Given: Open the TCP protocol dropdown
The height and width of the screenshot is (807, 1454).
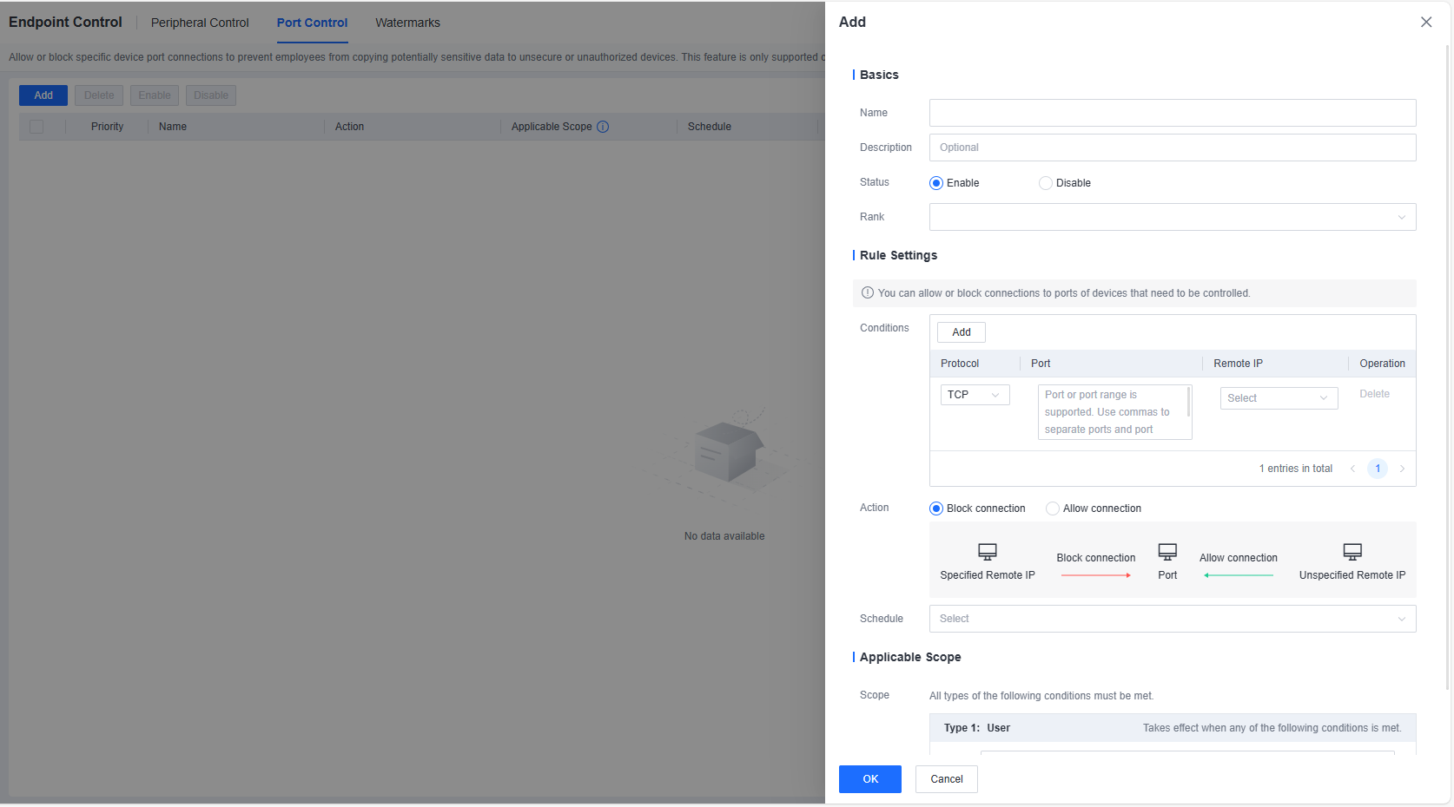Looking at the screenshot, I should pos(975,395).
